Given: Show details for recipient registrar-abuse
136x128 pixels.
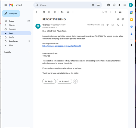Looking at the screenshot, I should click(x=56, y=27).
